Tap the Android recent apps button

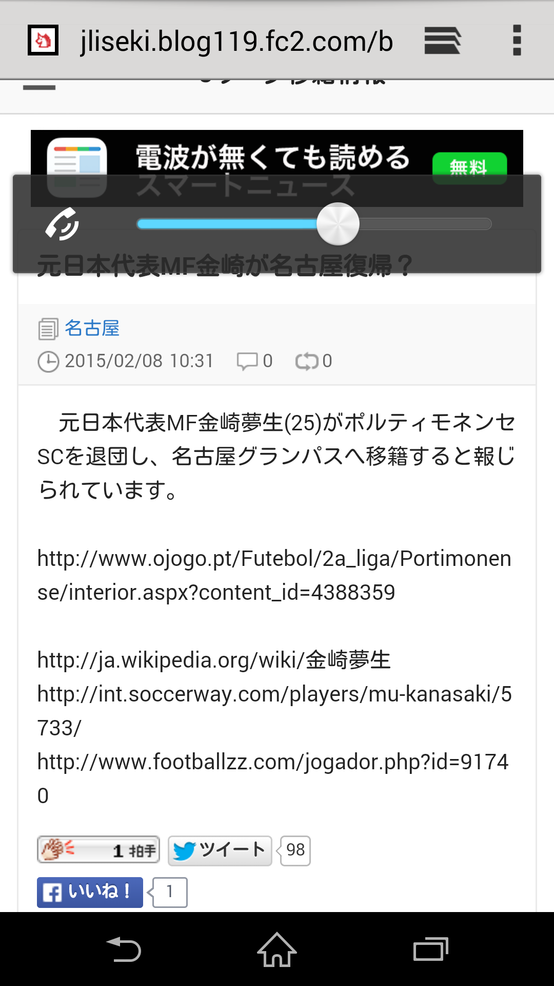coord(431,949)
